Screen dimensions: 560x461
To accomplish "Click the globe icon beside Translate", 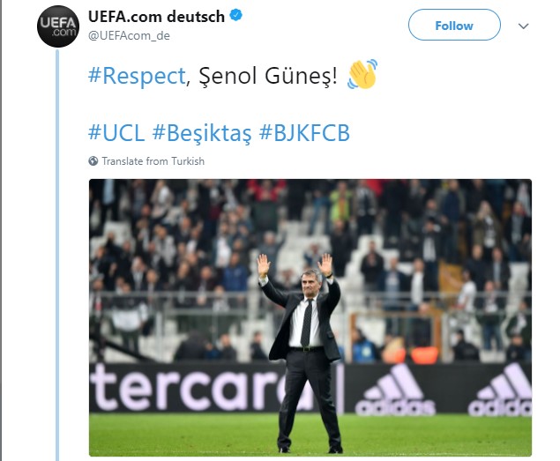I will coord(93,161).
